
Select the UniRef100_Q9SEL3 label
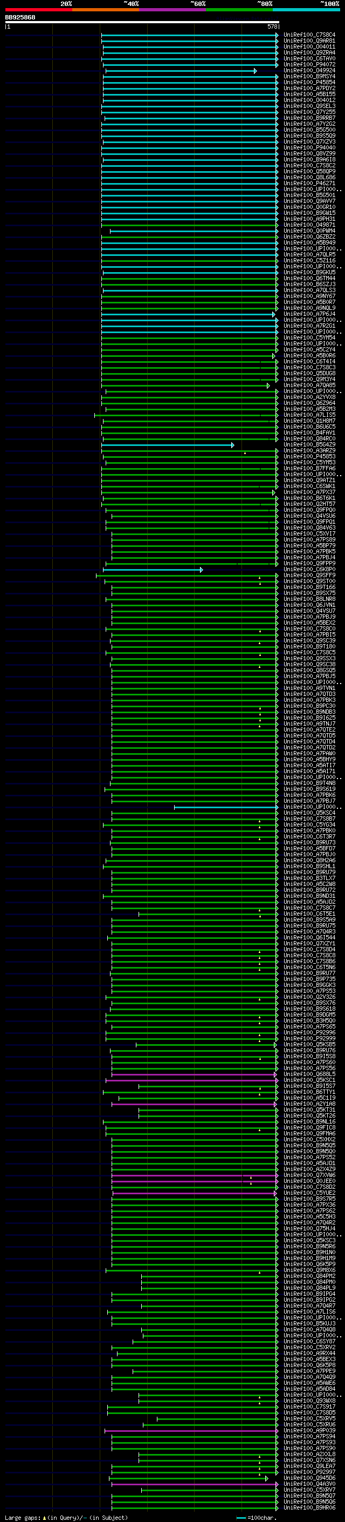309,106
